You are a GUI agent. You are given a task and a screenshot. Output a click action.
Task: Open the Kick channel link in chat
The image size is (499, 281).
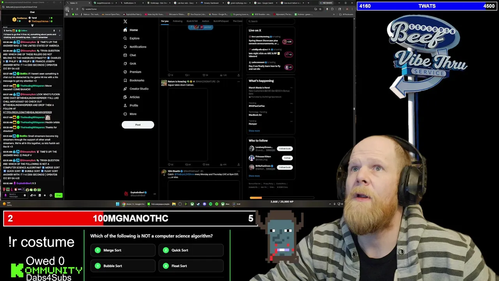click(27, 112)
